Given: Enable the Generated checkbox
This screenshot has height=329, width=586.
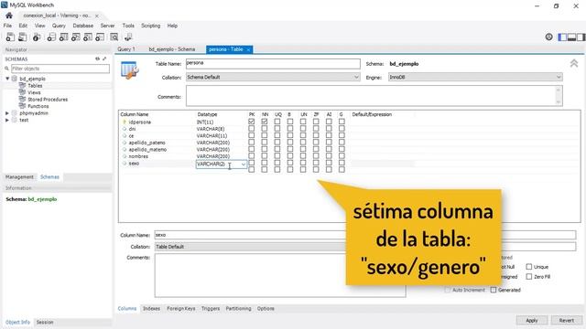Looking at the screenshot, I should tap(494, 290).
